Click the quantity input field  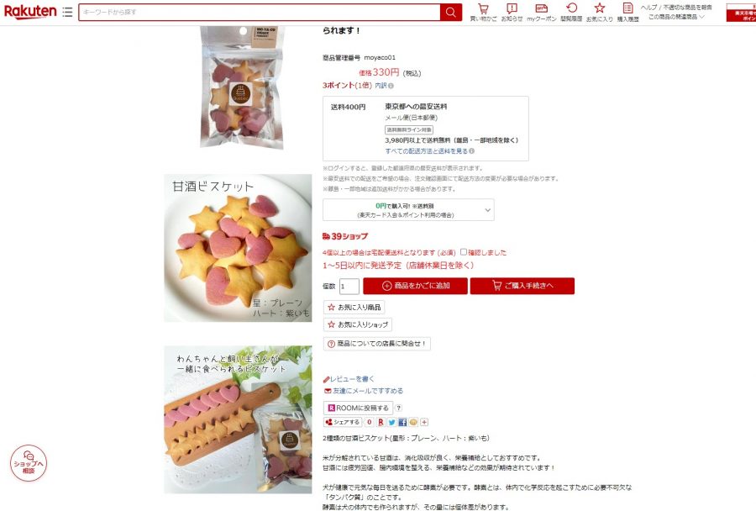(x=349, y=286)
